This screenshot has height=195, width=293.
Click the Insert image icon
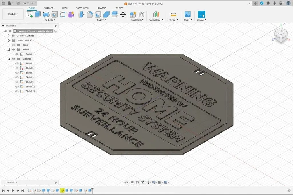click(x=187, y=14)
